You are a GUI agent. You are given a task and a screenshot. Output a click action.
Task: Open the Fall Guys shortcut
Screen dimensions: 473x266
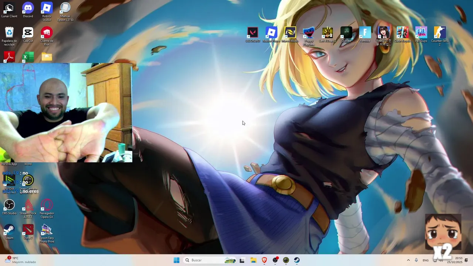[421, 35]
